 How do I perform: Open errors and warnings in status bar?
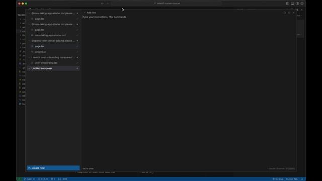(43, 179)
